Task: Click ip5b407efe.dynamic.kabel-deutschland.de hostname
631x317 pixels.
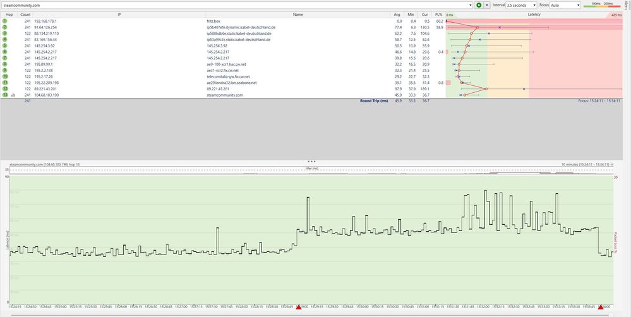Action: 241,27
